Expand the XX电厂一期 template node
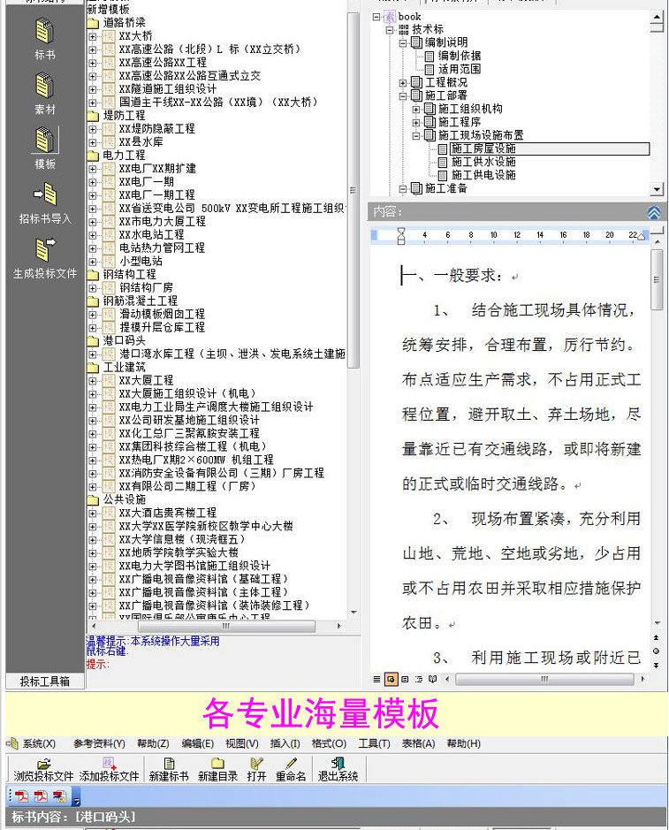The image size is (669, 830). click(93, 182)
